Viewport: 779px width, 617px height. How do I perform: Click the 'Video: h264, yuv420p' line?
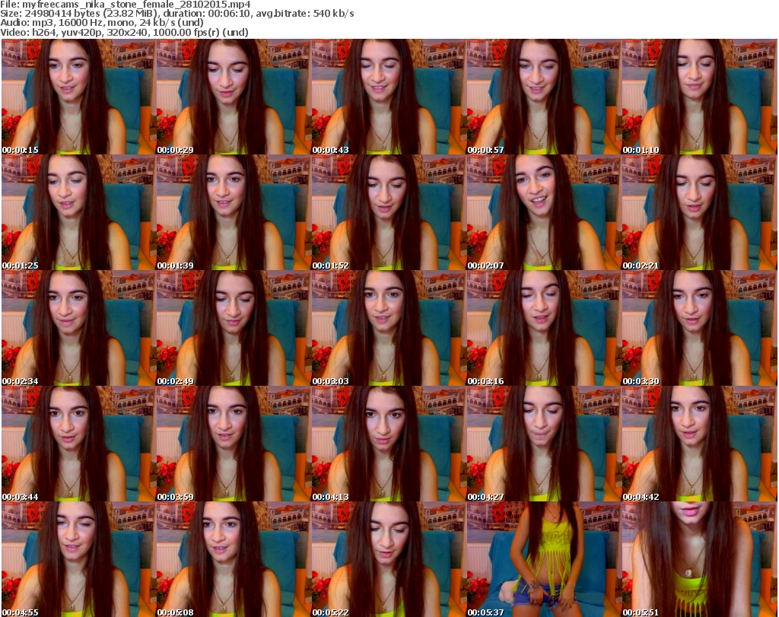coord(124,32)
